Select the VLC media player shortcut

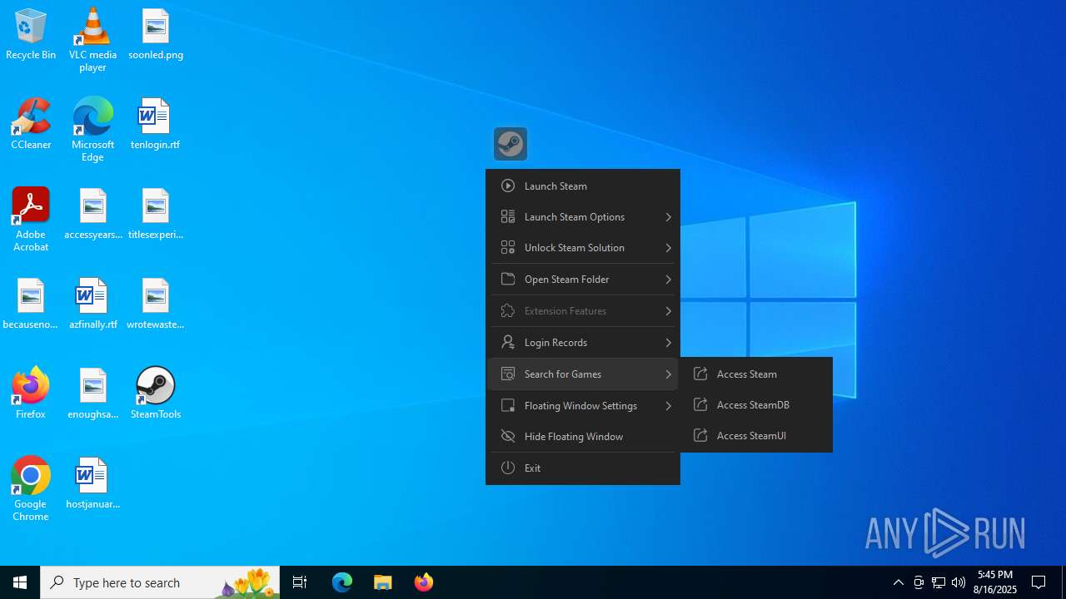92,40
